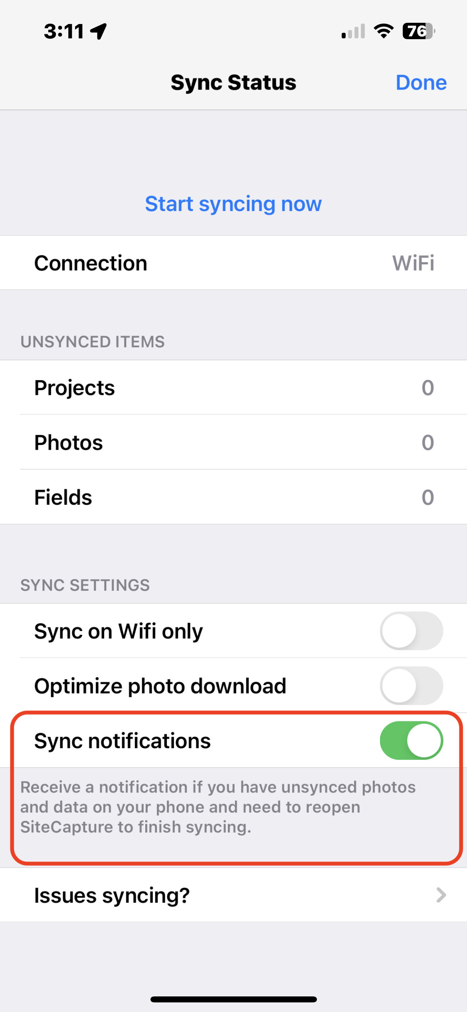This screenshot has height=1012, width=467.
Task: Tap the WiFi status icon
Action: click(384, 31)
